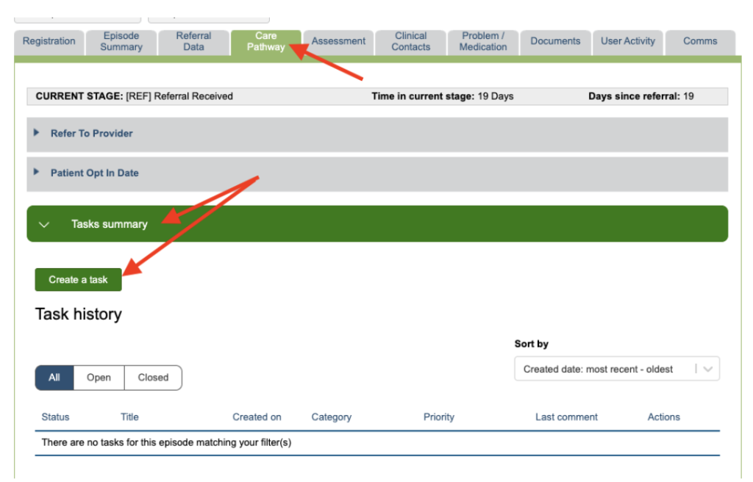
Task: Open the Comms tab
Action: click(x=699, y=42)
